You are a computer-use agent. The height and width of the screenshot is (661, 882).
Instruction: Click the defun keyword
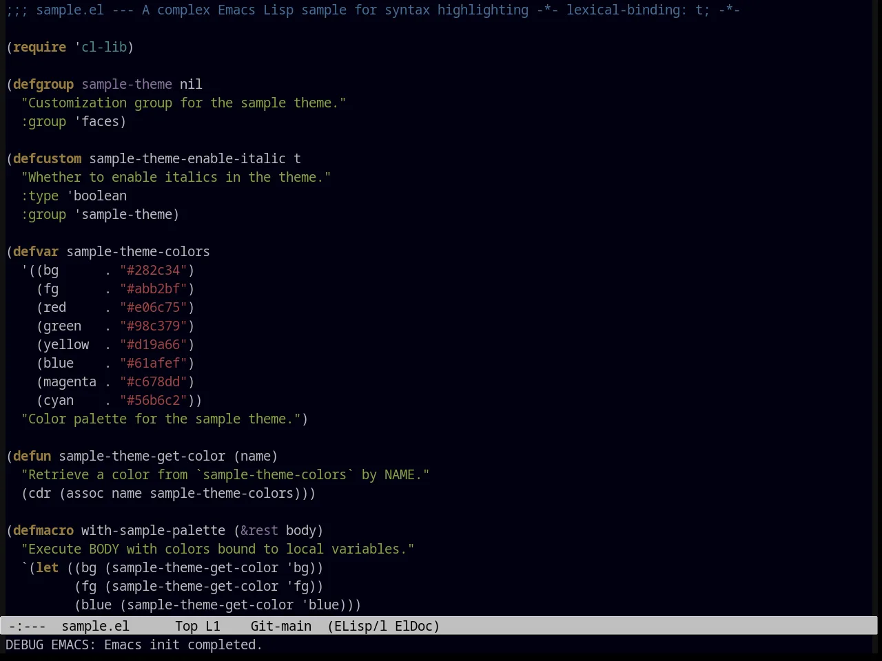click(32, 456)
